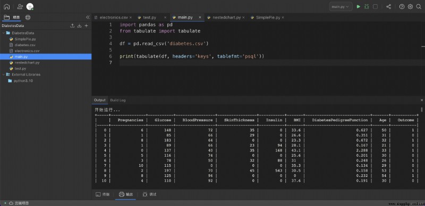
Task: Open the settings gear icon
Action: [410, 7]
